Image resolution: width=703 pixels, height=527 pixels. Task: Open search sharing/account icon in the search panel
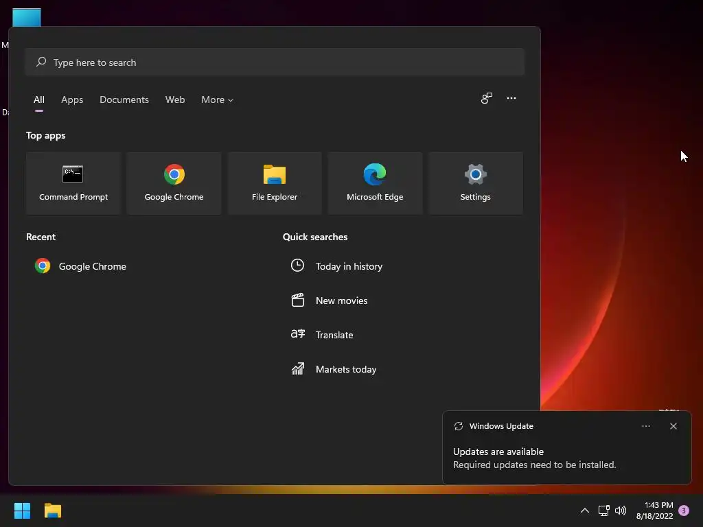coord(487,98)
